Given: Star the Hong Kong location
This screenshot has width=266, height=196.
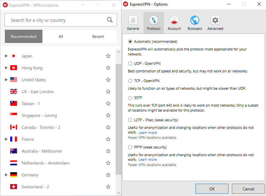Looking at the screenshot, I should 108,68.
